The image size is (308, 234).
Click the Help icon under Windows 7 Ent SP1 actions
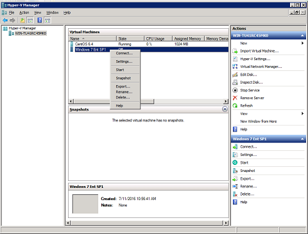pyautogui.click(x=235, y=202)
